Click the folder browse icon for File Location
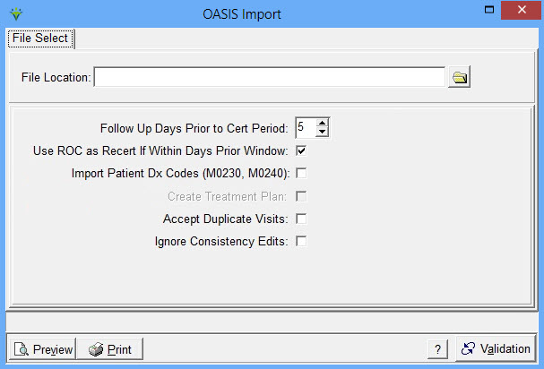Viewport: 544px width, 369px height. [460, 78]
